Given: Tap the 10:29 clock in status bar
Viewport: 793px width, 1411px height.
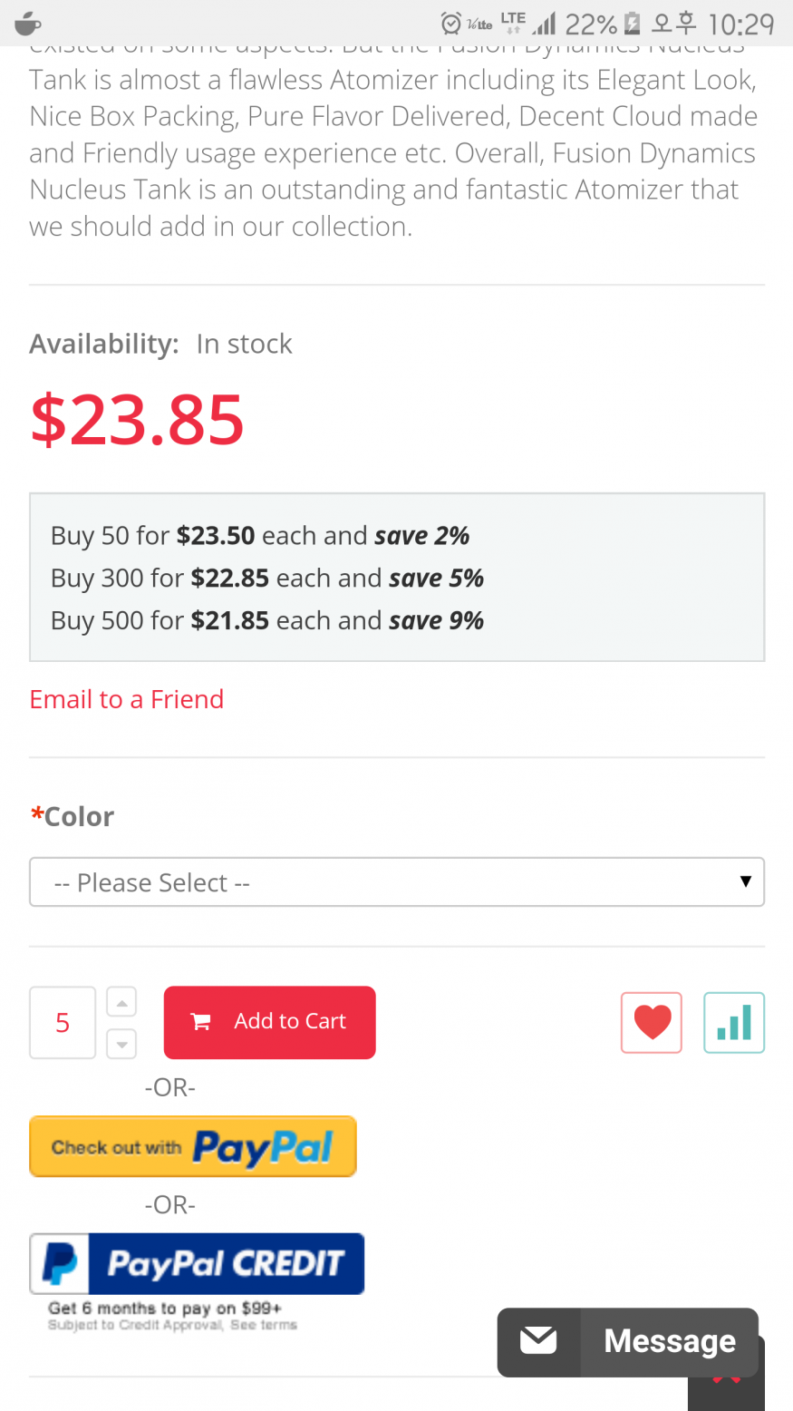Looking at the screenshot, I should (x=741, y=24).
